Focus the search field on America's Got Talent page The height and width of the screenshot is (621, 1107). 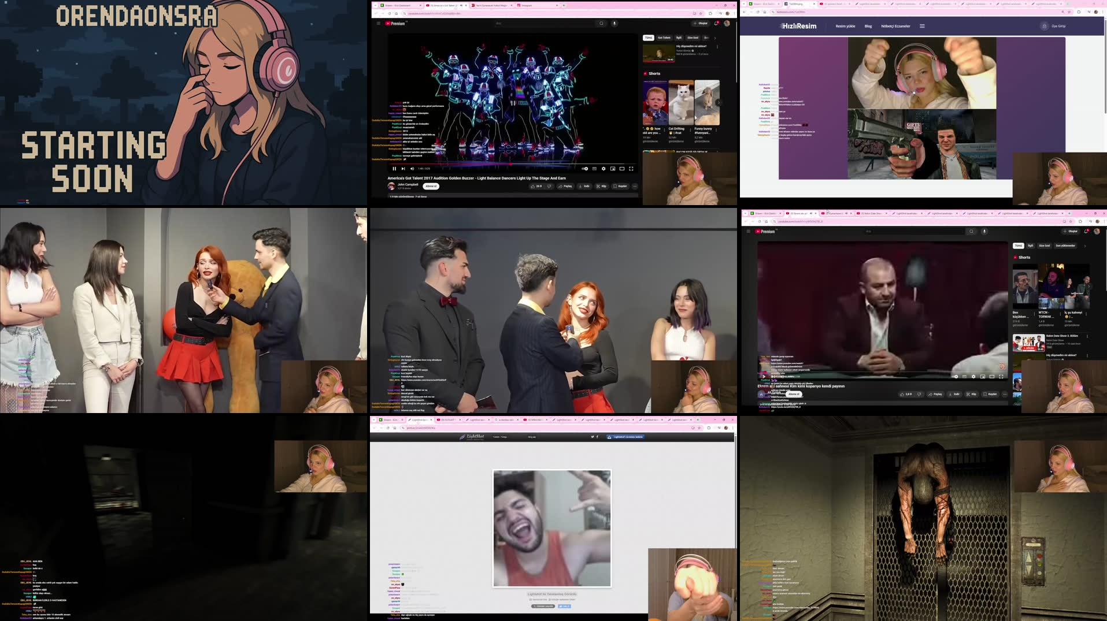(x=545, y=23)
